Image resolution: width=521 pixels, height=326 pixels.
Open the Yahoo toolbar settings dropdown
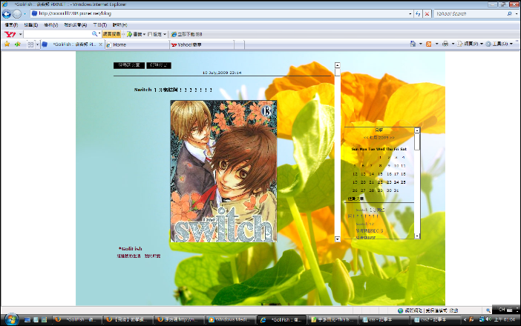click(157, 34)
